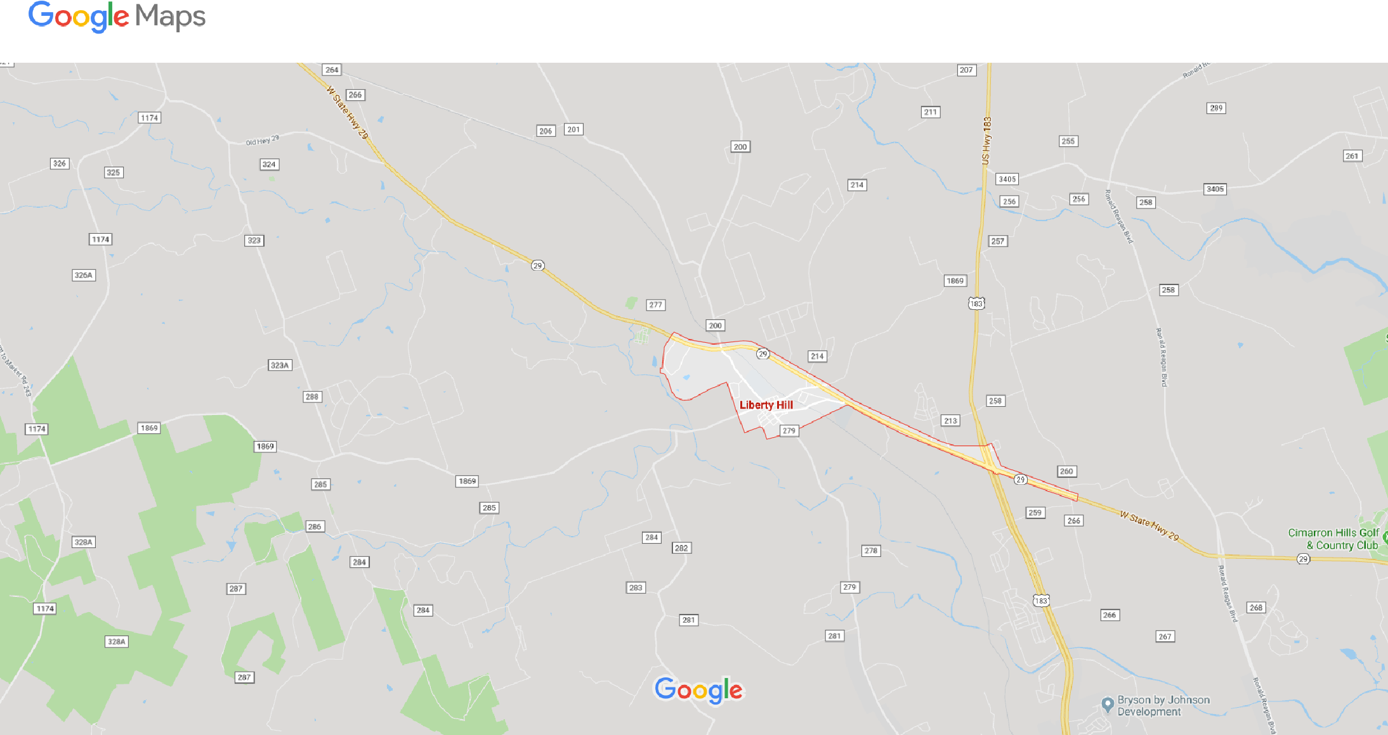Click Highway 29 shield near road 277
The image size is (1388, 735).
(537, 265)
